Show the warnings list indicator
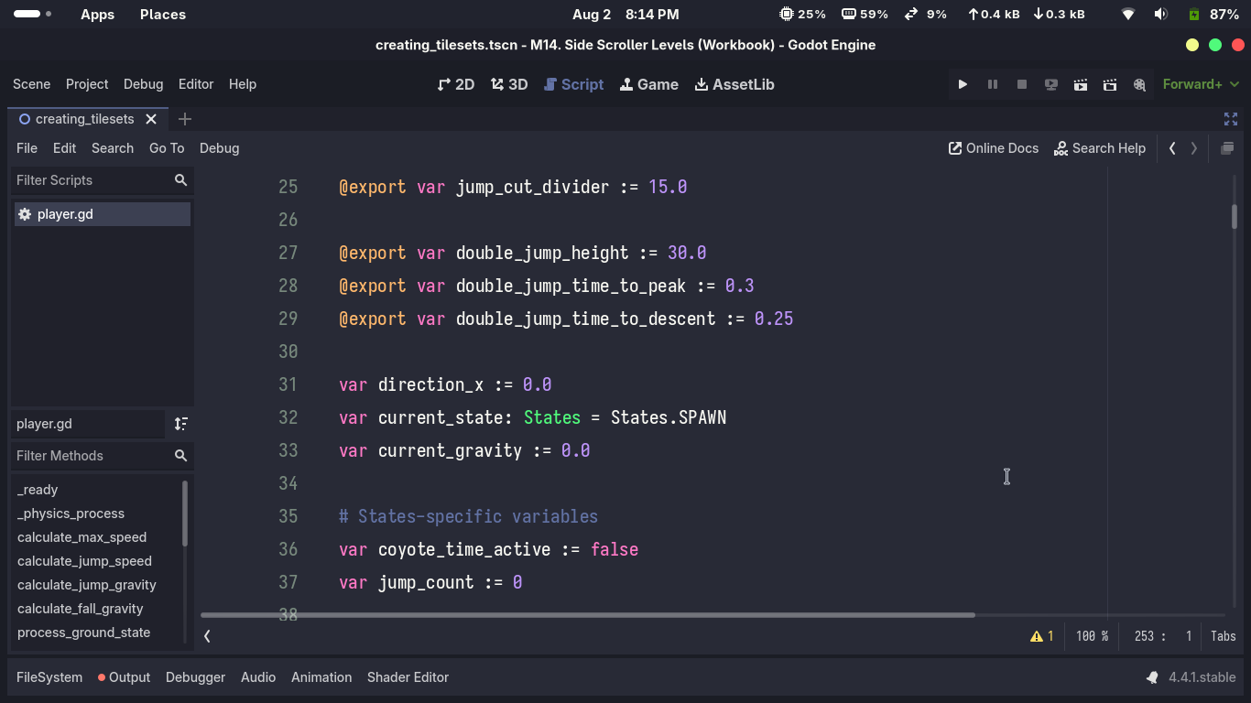This screenshot has width=1251, height=703. [x=1042, y=636]
